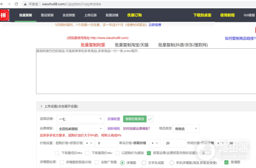Viewport: 256px width, 168px height.
Task: Click 刷新模板 link
Action: tap(113, 129)
